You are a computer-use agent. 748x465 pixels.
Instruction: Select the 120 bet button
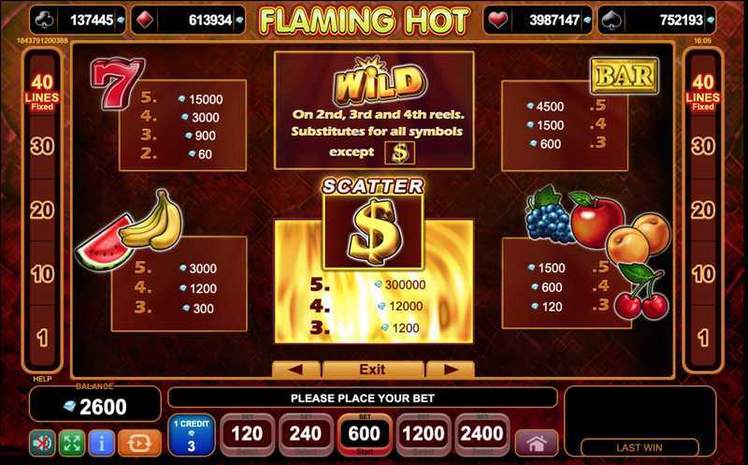coord(247,434)
